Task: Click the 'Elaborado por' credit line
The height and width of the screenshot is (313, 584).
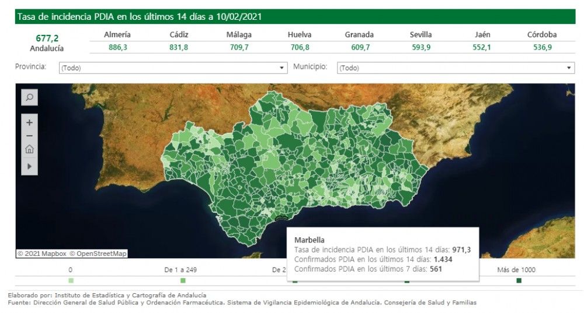Action: pyautogui.click(x=107, y=295)
